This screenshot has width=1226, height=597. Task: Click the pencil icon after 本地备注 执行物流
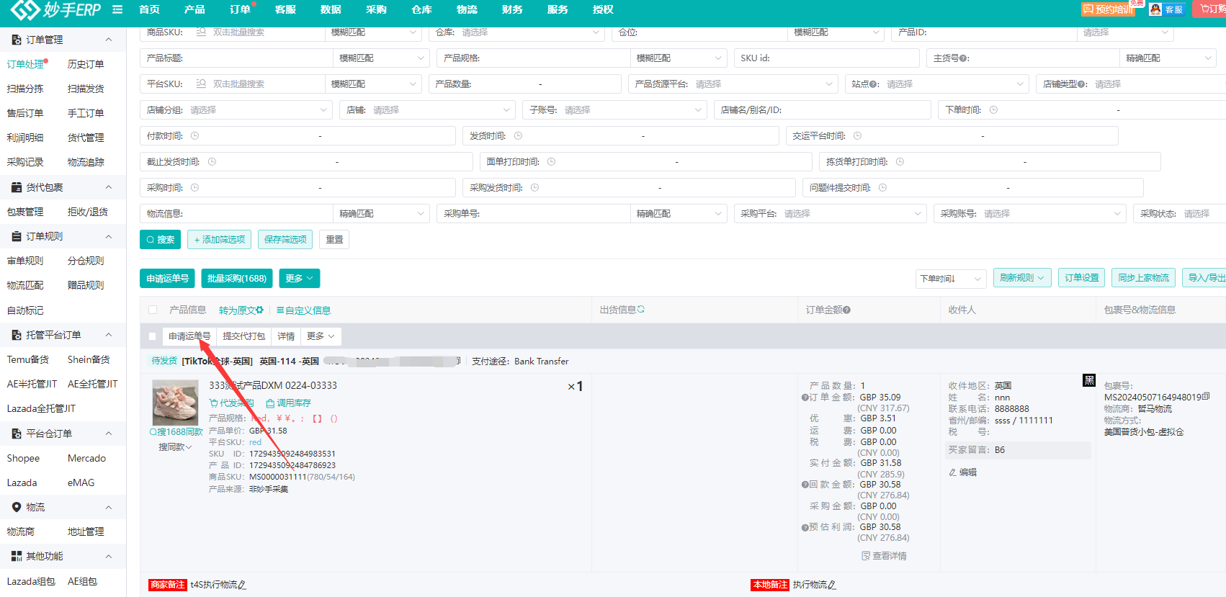[x=833, y=585]
